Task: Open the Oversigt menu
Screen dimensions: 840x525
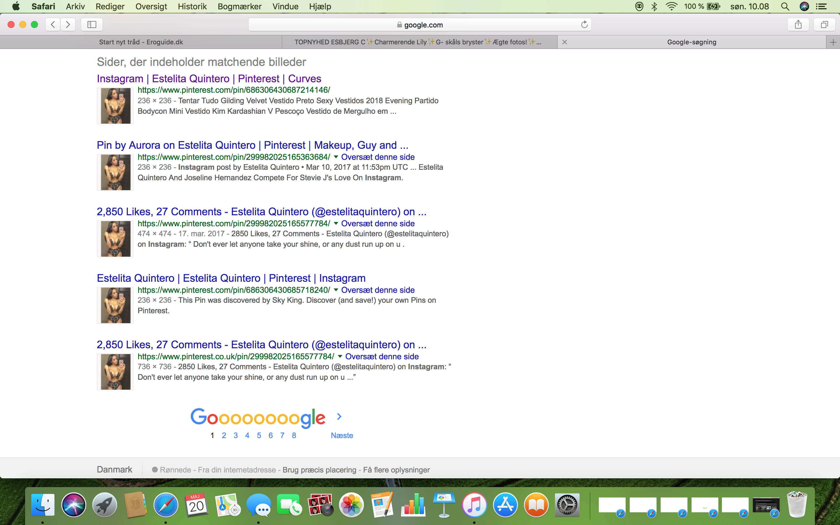Action: pos(151,6)
